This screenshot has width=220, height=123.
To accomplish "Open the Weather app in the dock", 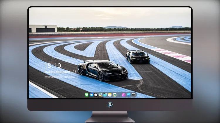I will pos(92,95).
